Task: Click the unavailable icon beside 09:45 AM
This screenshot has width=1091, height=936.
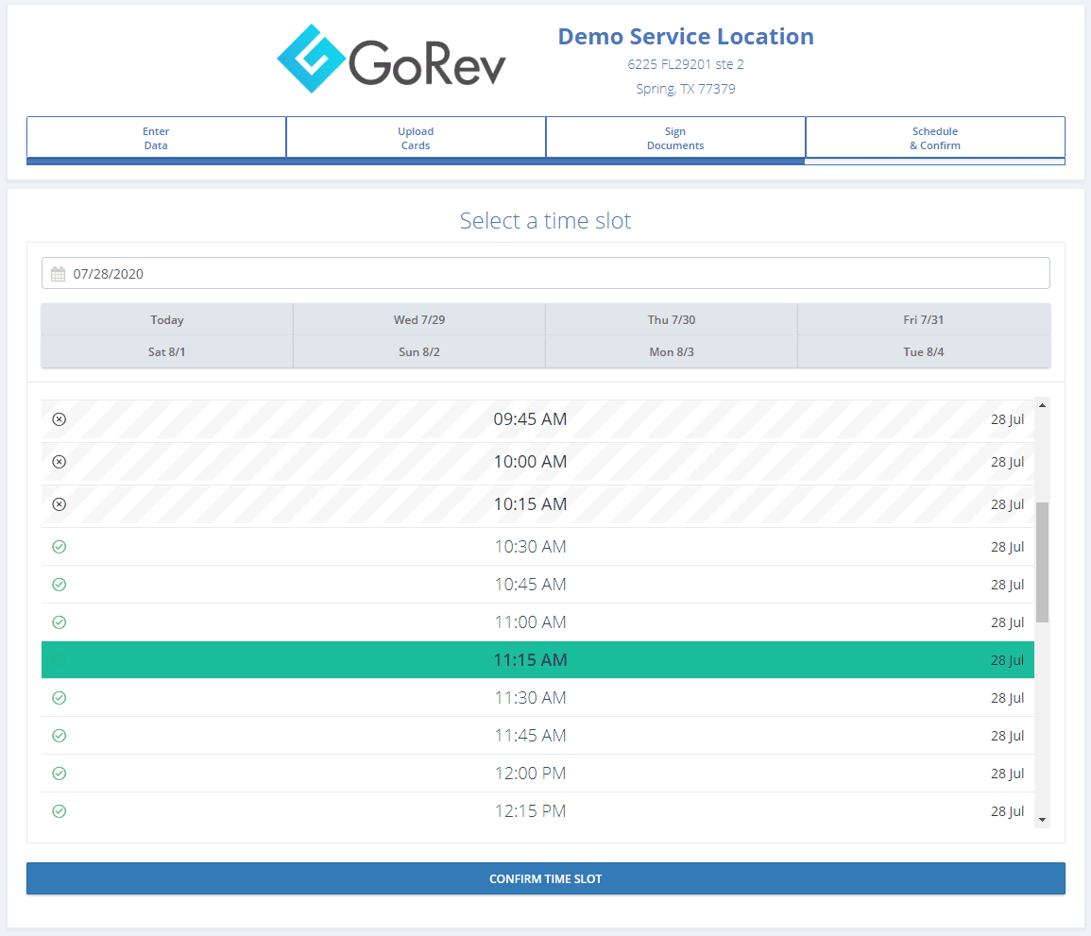Action: click(60, 418)
